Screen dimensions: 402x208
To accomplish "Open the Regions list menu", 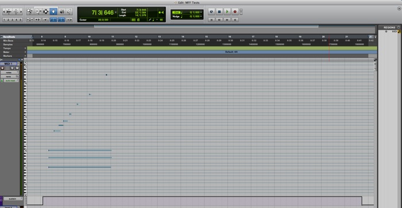I will pyautogui.click(x=399, y=27).
